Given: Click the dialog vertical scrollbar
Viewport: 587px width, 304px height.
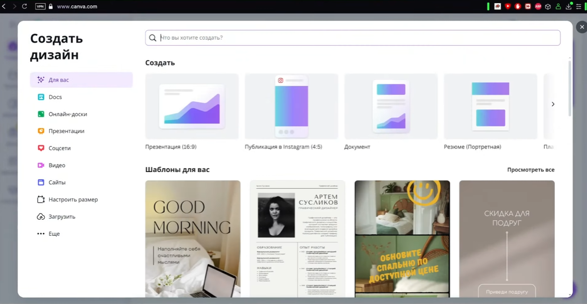Looking at the screenshot, I should [x=570, y=88].
